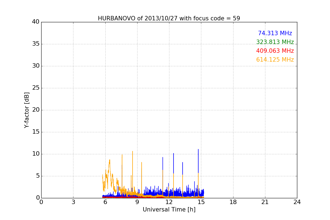The image size is (330, 220).
Task: Click the x-axis tick label 6
Action: (x=105, y=202)
